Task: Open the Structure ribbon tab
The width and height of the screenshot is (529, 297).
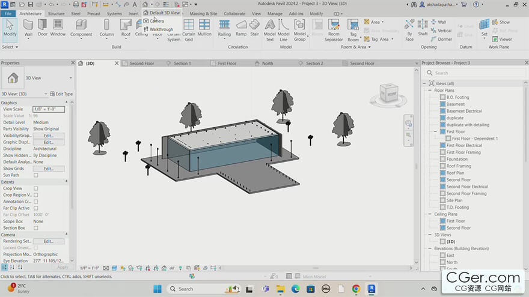Action: tap(56, 13)
